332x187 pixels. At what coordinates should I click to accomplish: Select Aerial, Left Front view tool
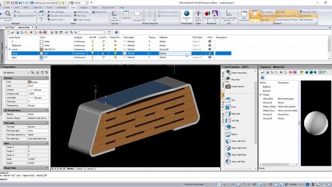pos(235,141)
